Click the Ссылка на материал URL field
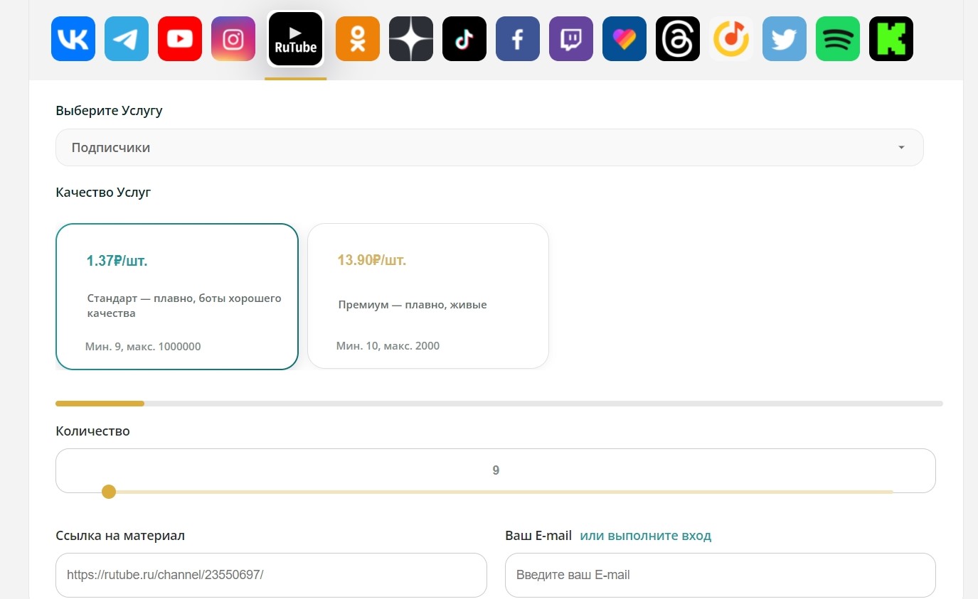The height and width of the screenshot is (599, 978). (271, 575)
